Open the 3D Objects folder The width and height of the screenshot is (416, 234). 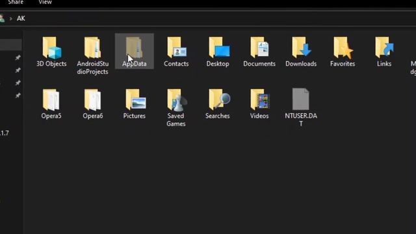[x=51, y=52]
